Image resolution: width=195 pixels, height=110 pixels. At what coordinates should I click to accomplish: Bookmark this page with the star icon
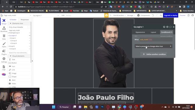(106, 7)
